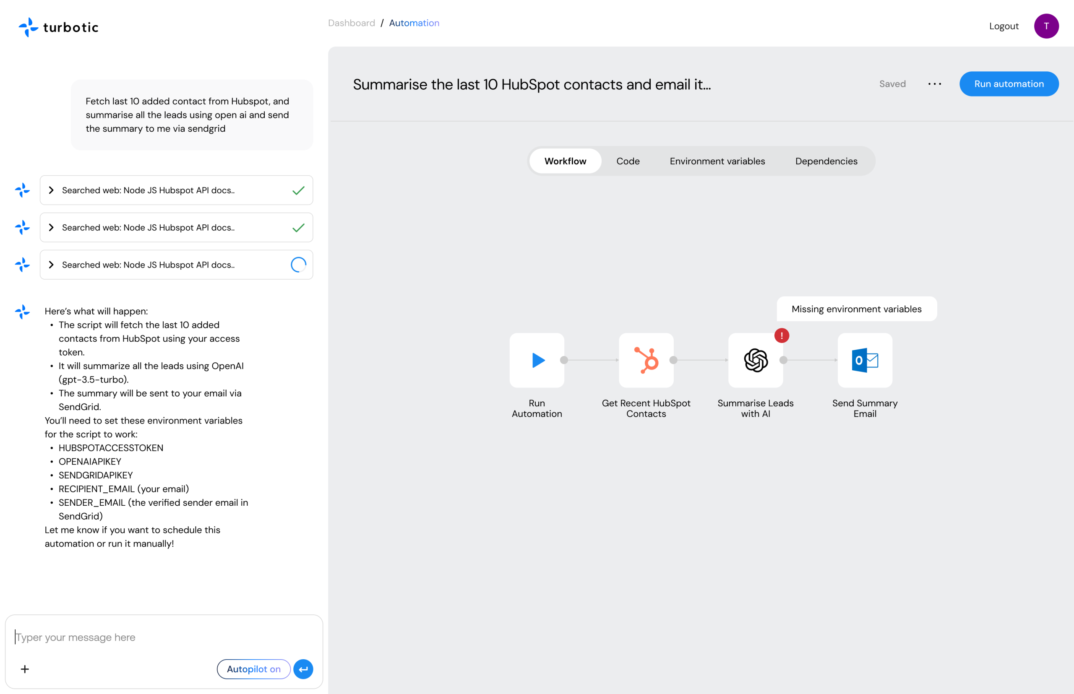Click the Run automation button
Image resolution: width=1074 pixels, height=694 pixels.
click(x=1009, y=84)
